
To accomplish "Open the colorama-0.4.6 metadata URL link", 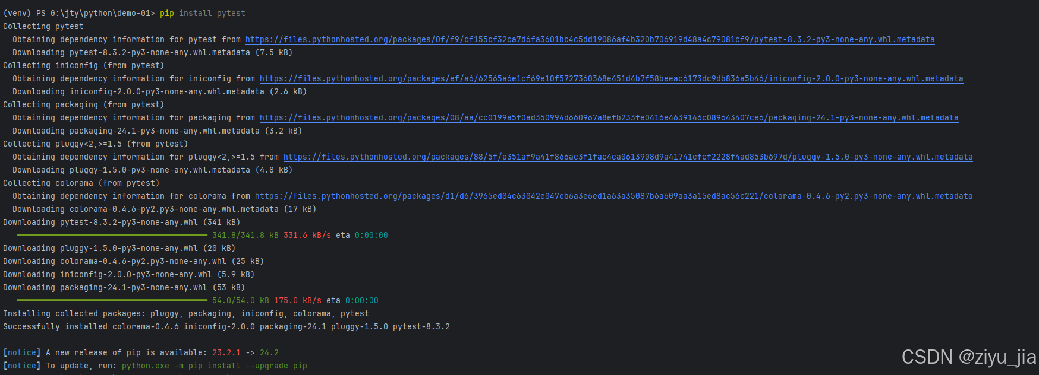I will click(x=613, y=196).
